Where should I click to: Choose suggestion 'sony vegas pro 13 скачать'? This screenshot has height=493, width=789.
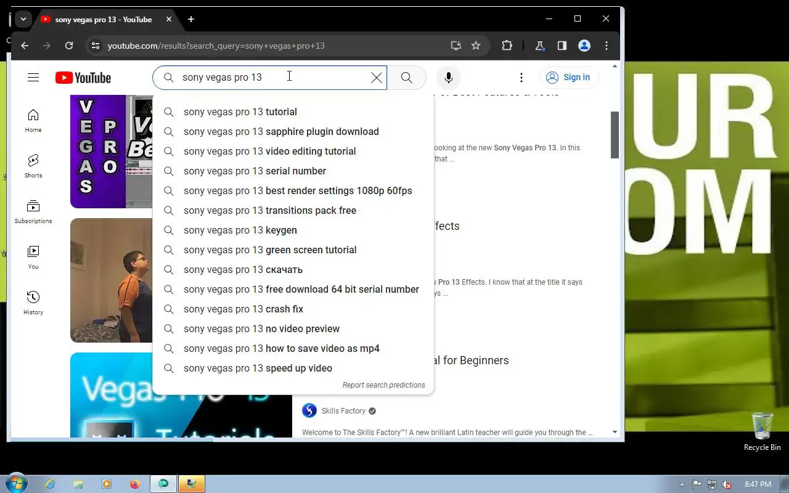293,269
